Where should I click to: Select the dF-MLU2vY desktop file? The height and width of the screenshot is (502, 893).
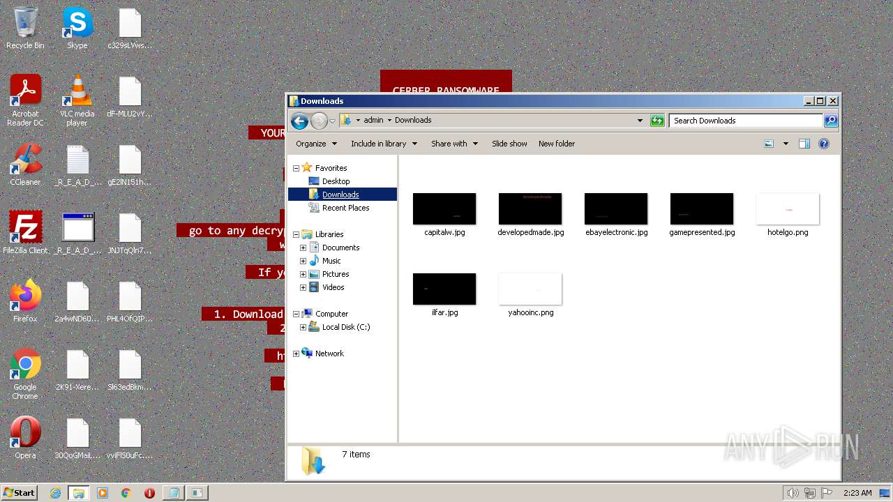point(130,97)
